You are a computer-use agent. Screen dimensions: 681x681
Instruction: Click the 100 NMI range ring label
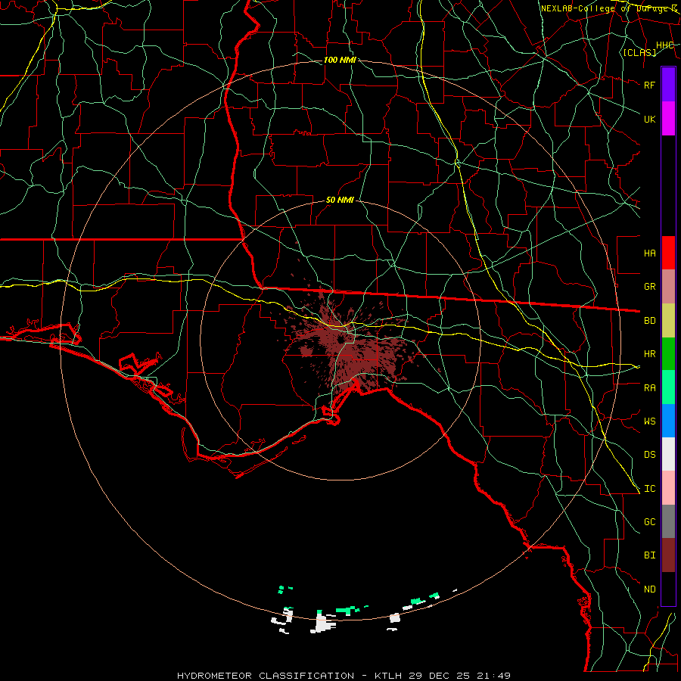[x=340, y=60]
